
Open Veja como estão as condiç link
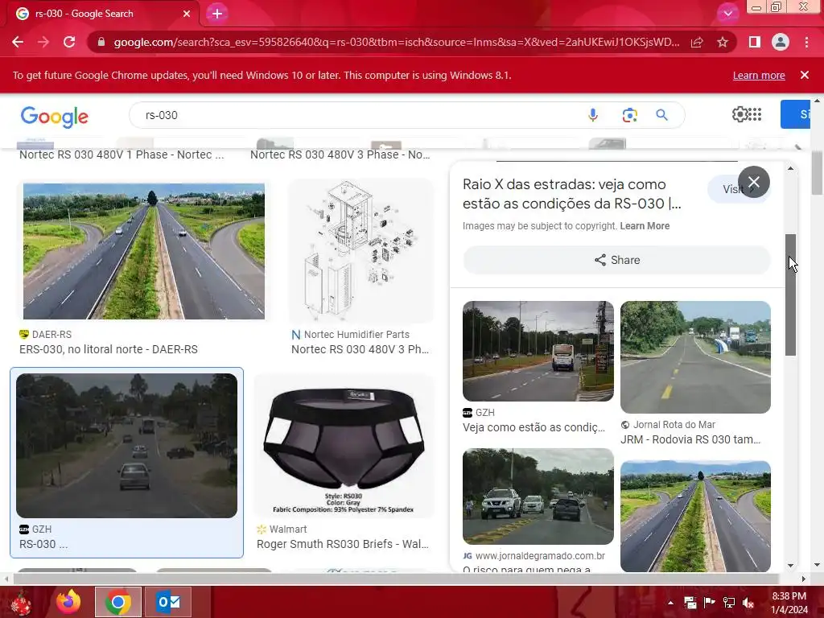(x=534, y=427)
